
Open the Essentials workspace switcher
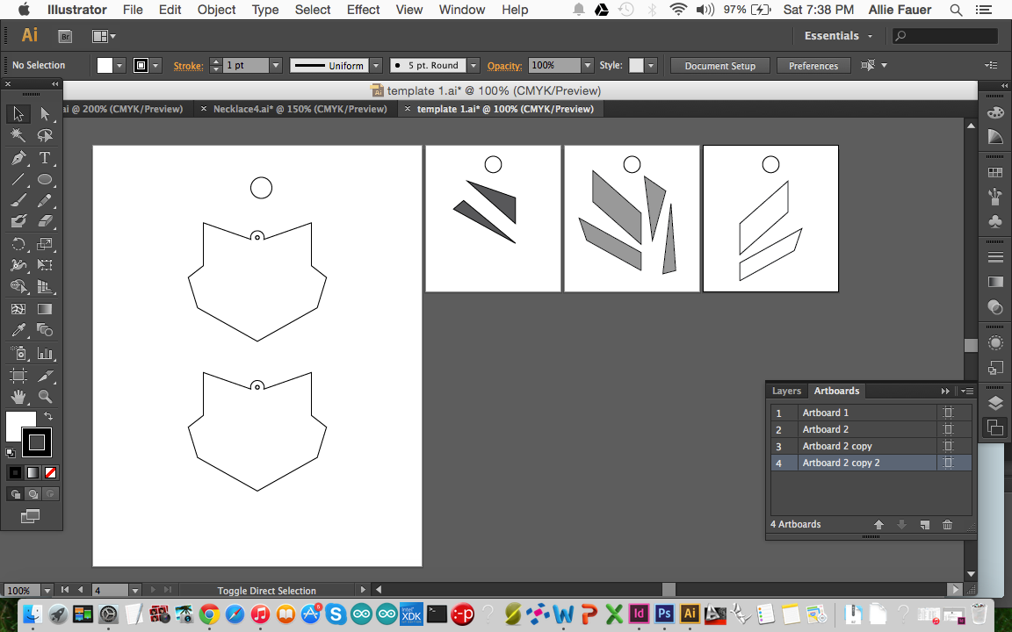[833, 36]
